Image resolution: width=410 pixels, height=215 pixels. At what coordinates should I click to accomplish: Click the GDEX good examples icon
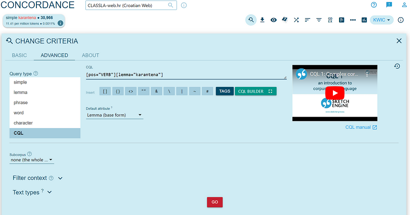330,20
